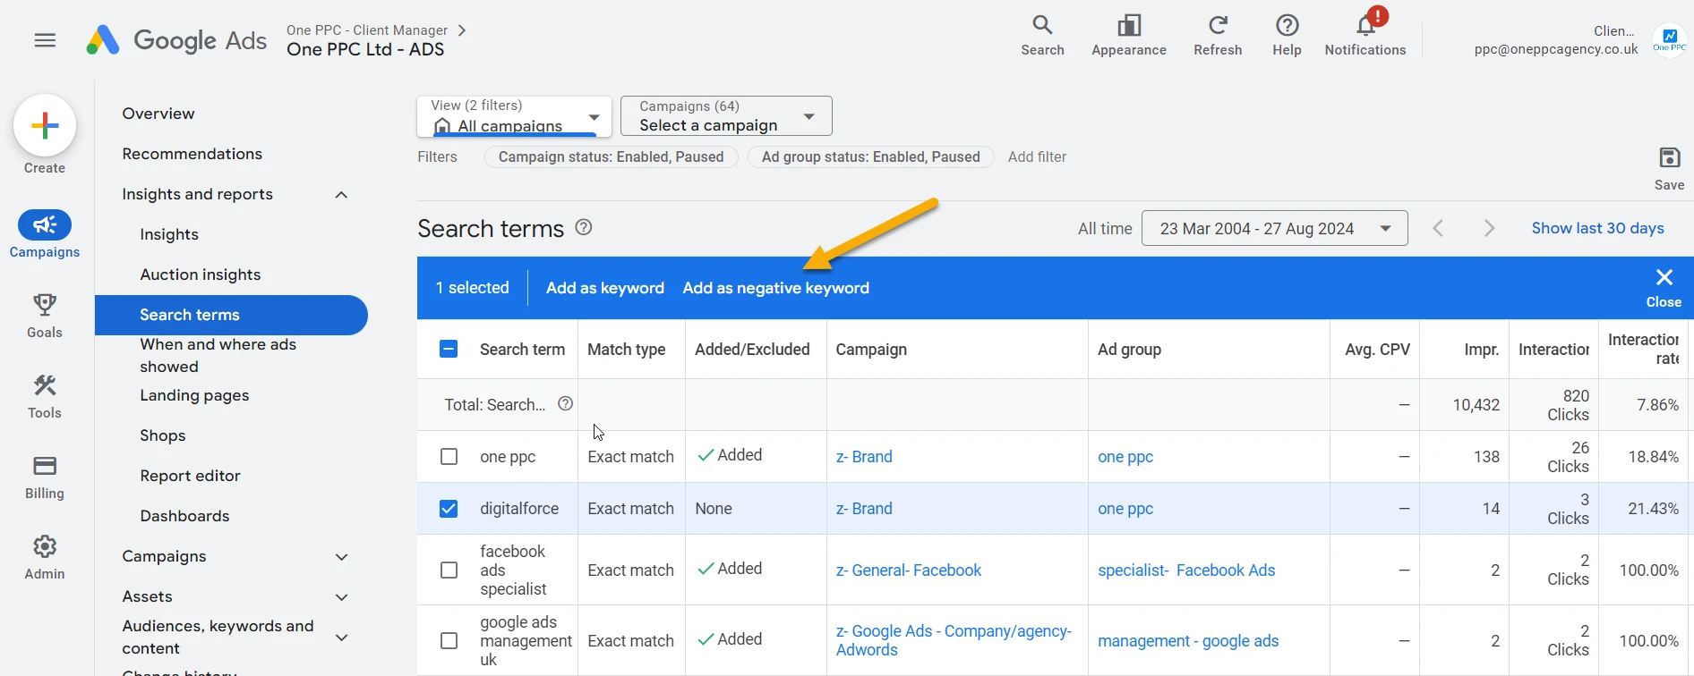Uncheck the 'digitalforce' search term row

click(x=449, y=509)
